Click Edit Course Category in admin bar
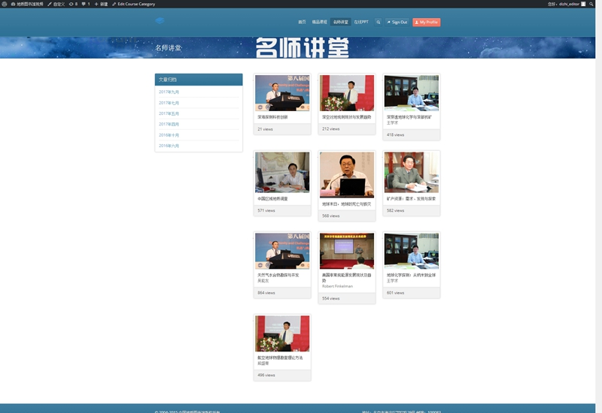The height and width of the screenshot is (413, 602). (133, 4)
